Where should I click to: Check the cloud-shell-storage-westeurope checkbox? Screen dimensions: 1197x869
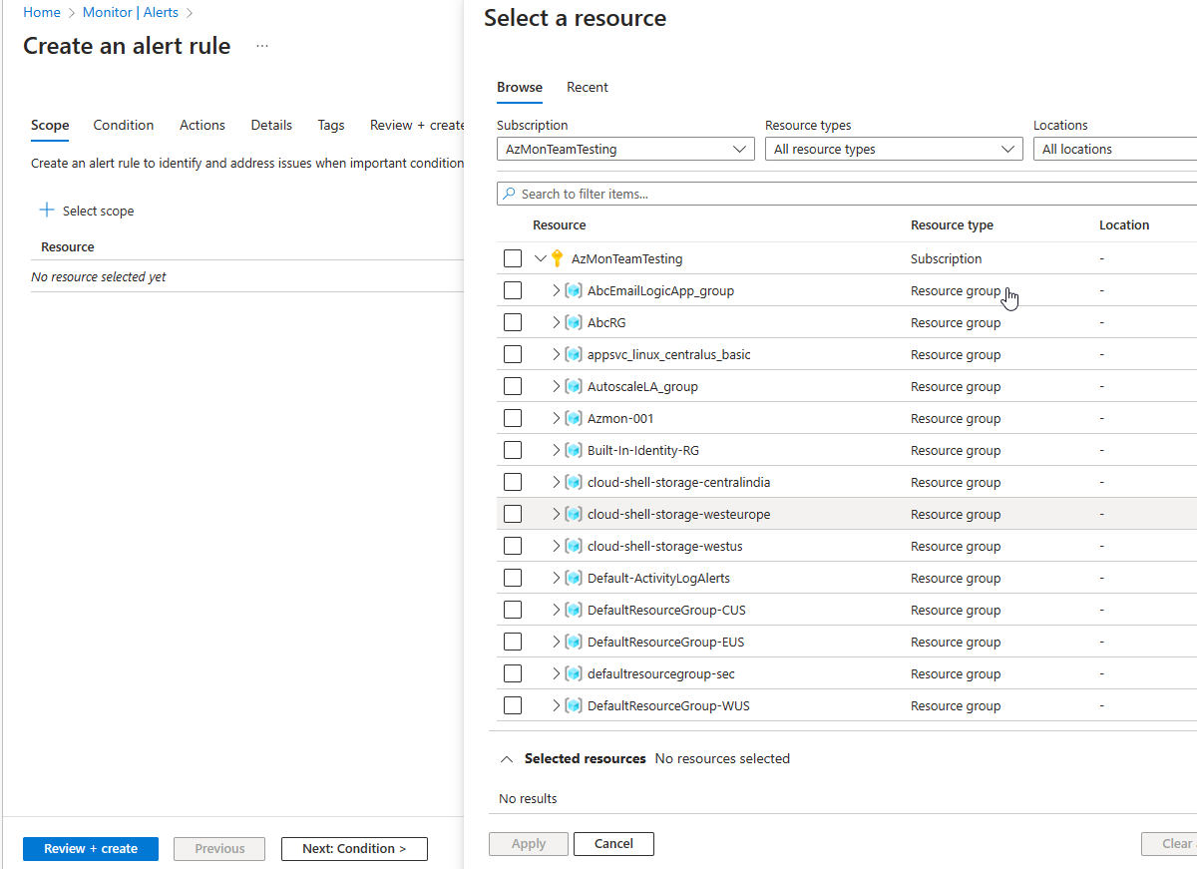(x=513, y=514)
